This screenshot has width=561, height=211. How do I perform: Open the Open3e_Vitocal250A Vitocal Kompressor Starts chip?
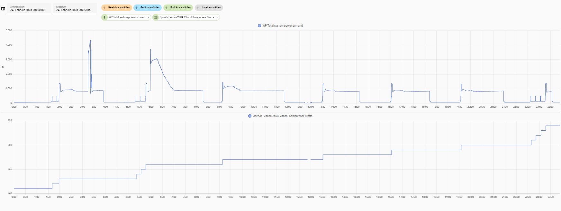tap(187, 17)
